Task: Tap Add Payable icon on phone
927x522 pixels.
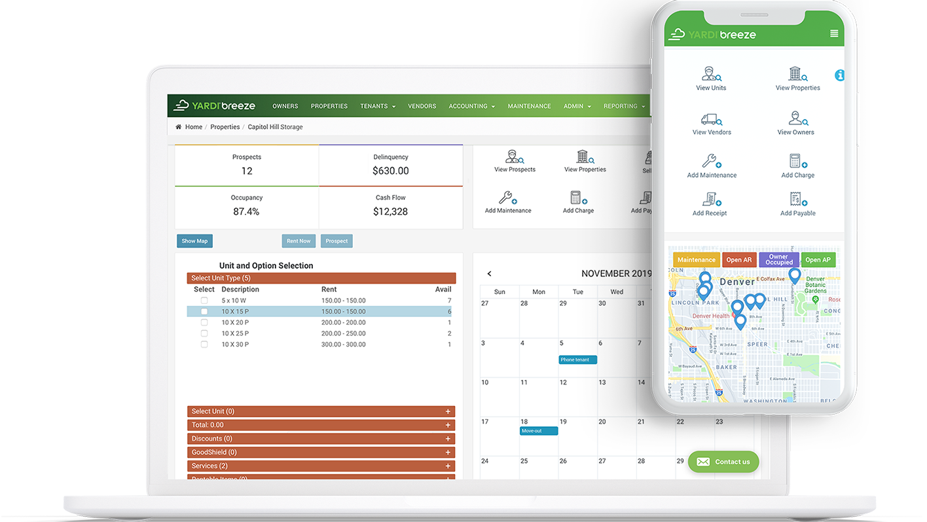Action: coord(797,200)
